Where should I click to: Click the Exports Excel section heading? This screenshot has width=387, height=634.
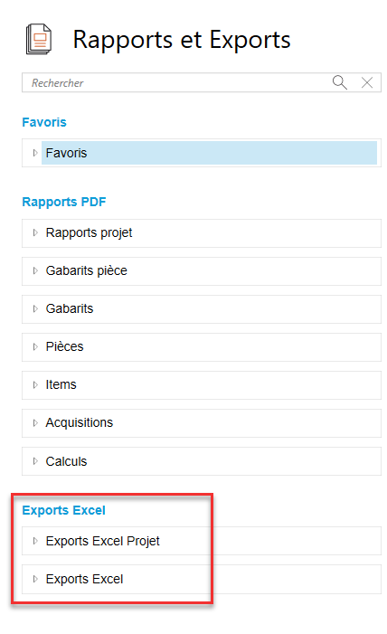click(x=63, y=510)
